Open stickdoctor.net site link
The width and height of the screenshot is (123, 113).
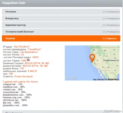(10, 100)
